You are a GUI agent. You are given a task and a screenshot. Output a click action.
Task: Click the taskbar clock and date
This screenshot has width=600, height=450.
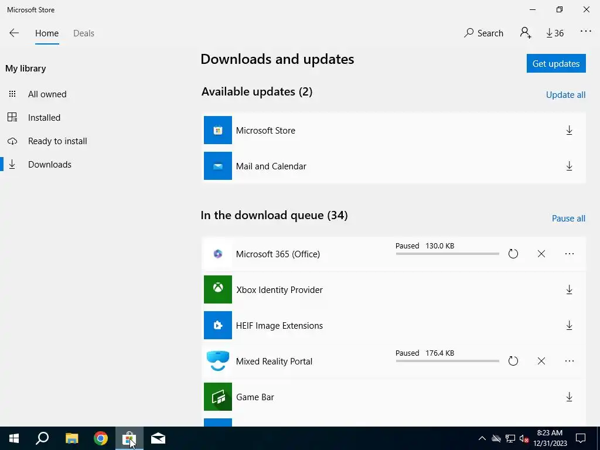[550, 438]
